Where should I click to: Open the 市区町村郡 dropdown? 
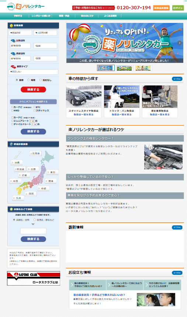[x=45, y=33]
